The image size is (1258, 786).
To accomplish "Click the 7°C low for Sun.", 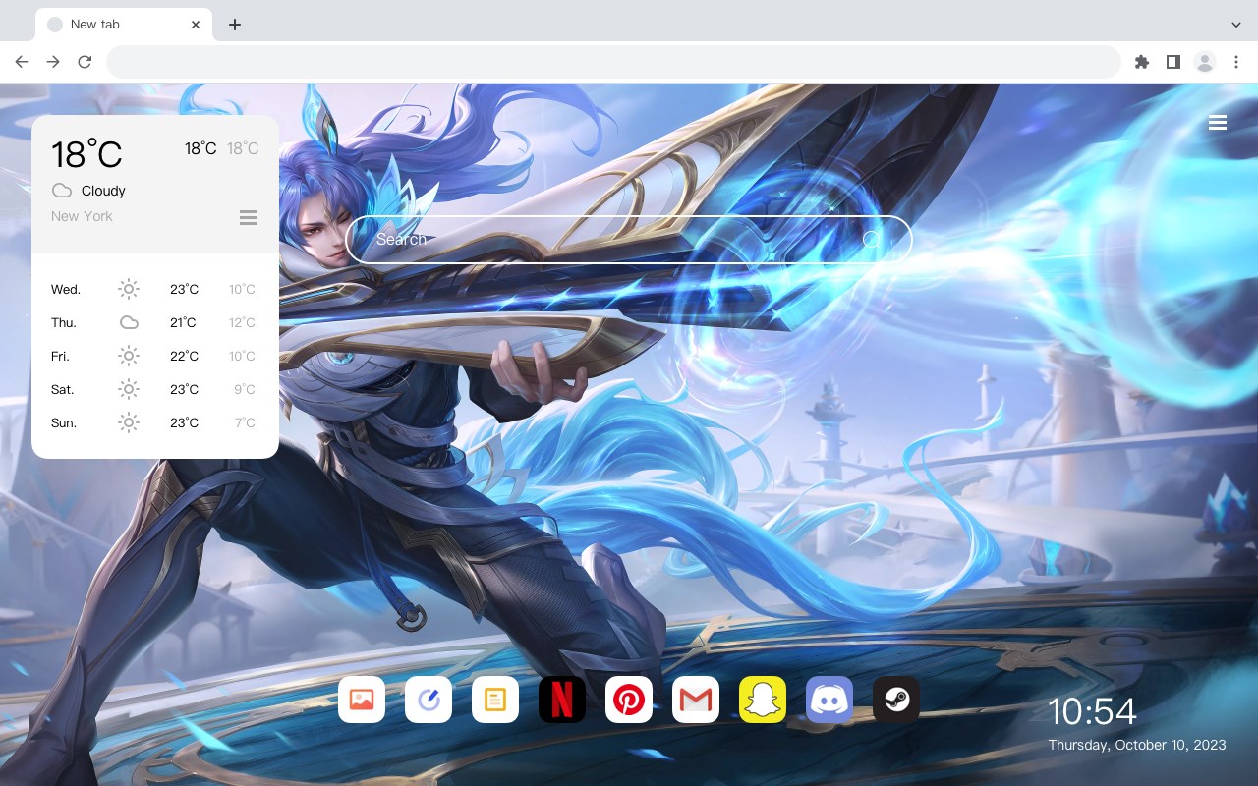I will pyautogui.click(x=245, y=422).
